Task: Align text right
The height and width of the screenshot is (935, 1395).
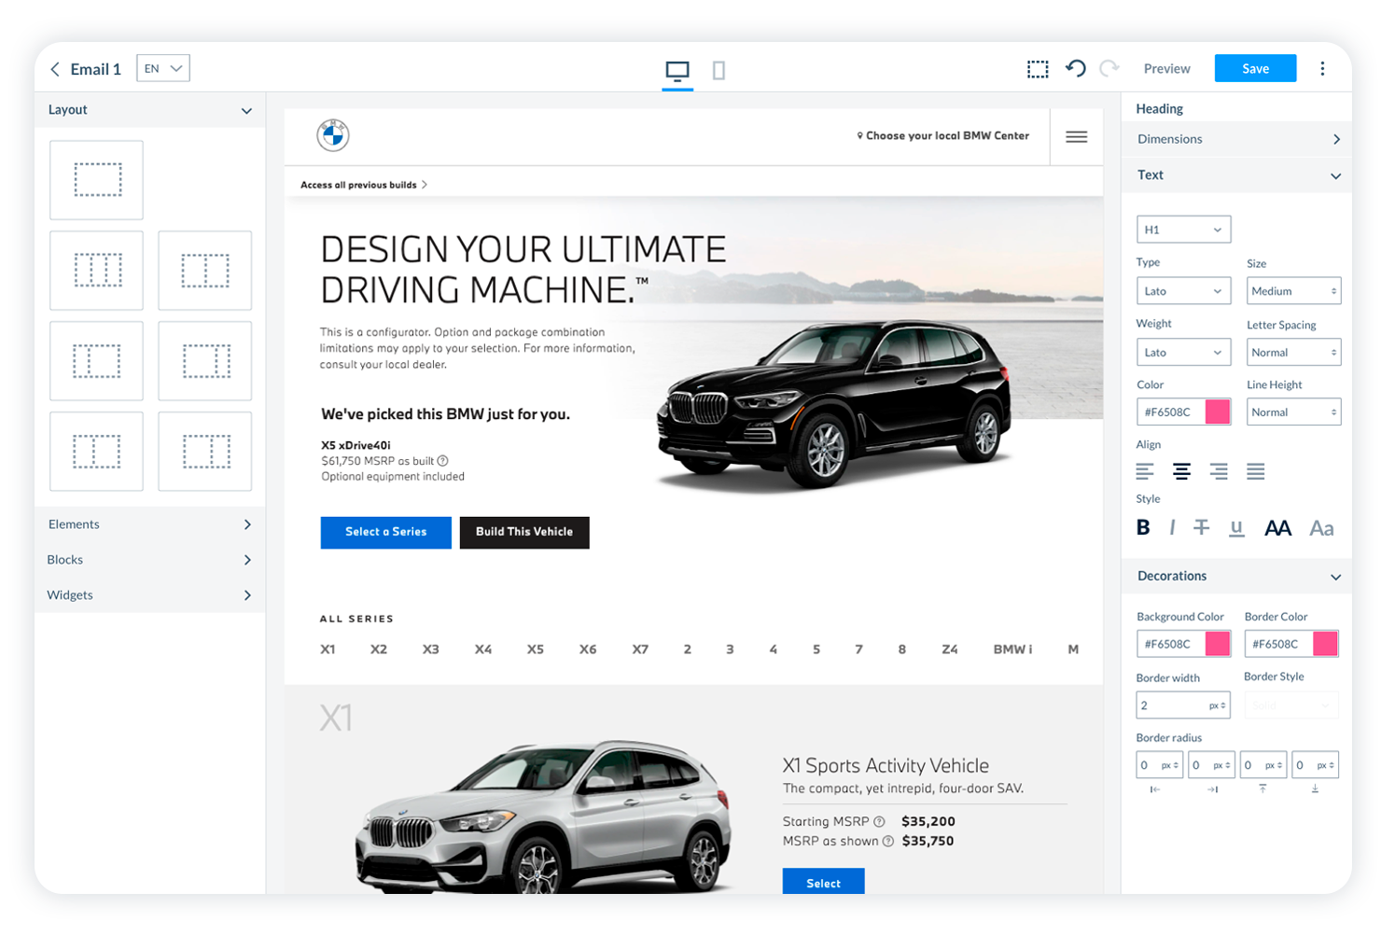Action: pos(1219,471)
